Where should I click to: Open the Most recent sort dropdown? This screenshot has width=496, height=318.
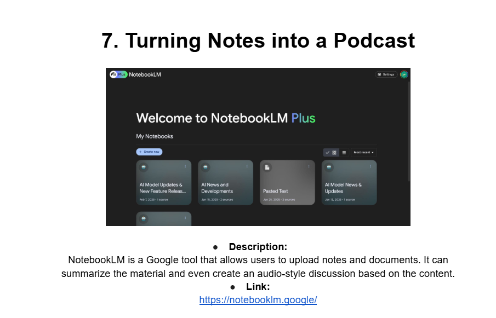(x=363, y=153)
